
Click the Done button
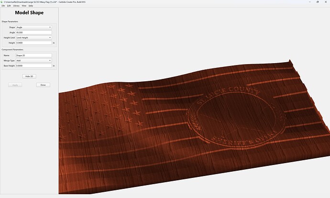click(43, 85)
